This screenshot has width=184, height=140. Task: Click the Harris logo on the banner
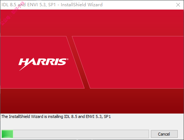[43, 64]
